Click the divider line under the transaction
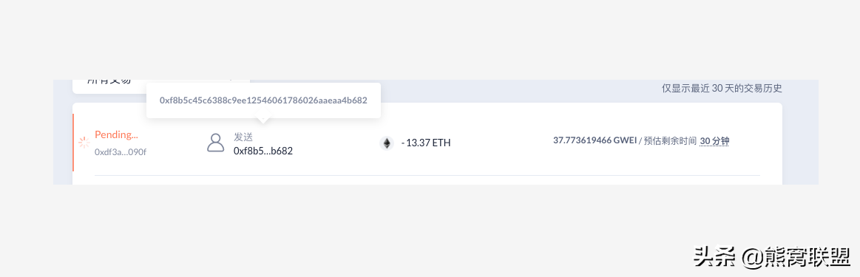Viewport: 860px width, 277px height. click(x=427, y=176)
